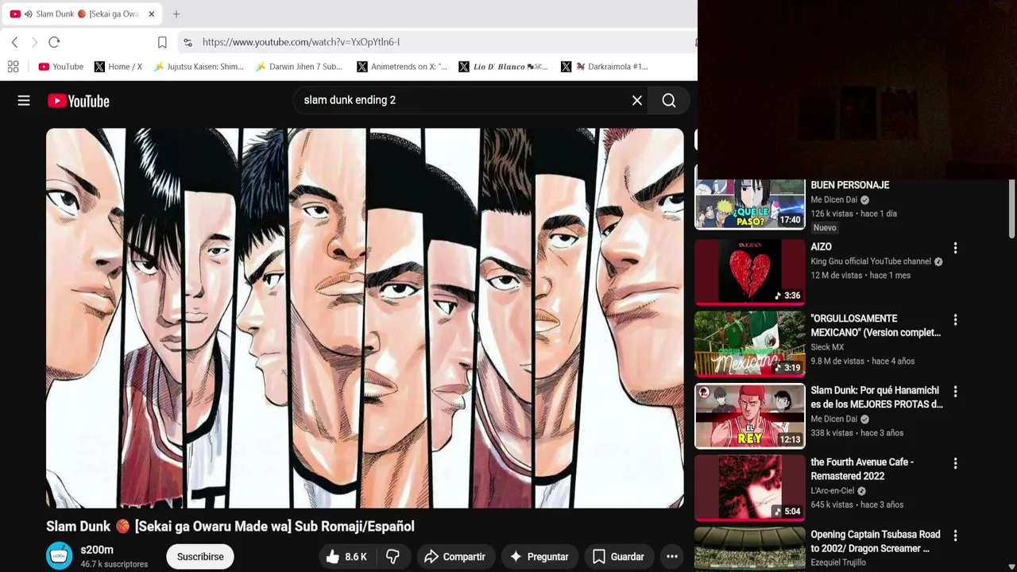Open 'Opening Captain Tsubasa Road to 2002' title
This screenshot has width=1017, height=572.
point(876,542)
